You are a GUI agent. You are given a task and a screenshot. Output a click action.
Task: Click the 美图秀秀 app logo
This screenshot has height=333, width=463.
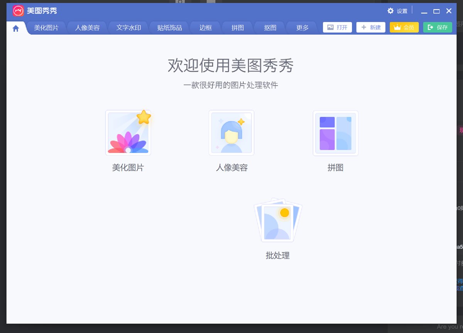[18, 11]
